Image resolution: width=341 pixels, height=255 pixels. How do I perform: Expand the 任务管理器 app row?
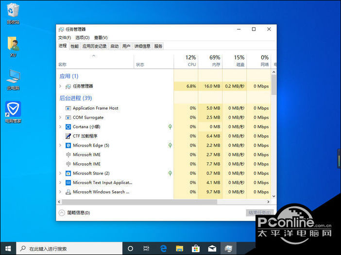60,86
